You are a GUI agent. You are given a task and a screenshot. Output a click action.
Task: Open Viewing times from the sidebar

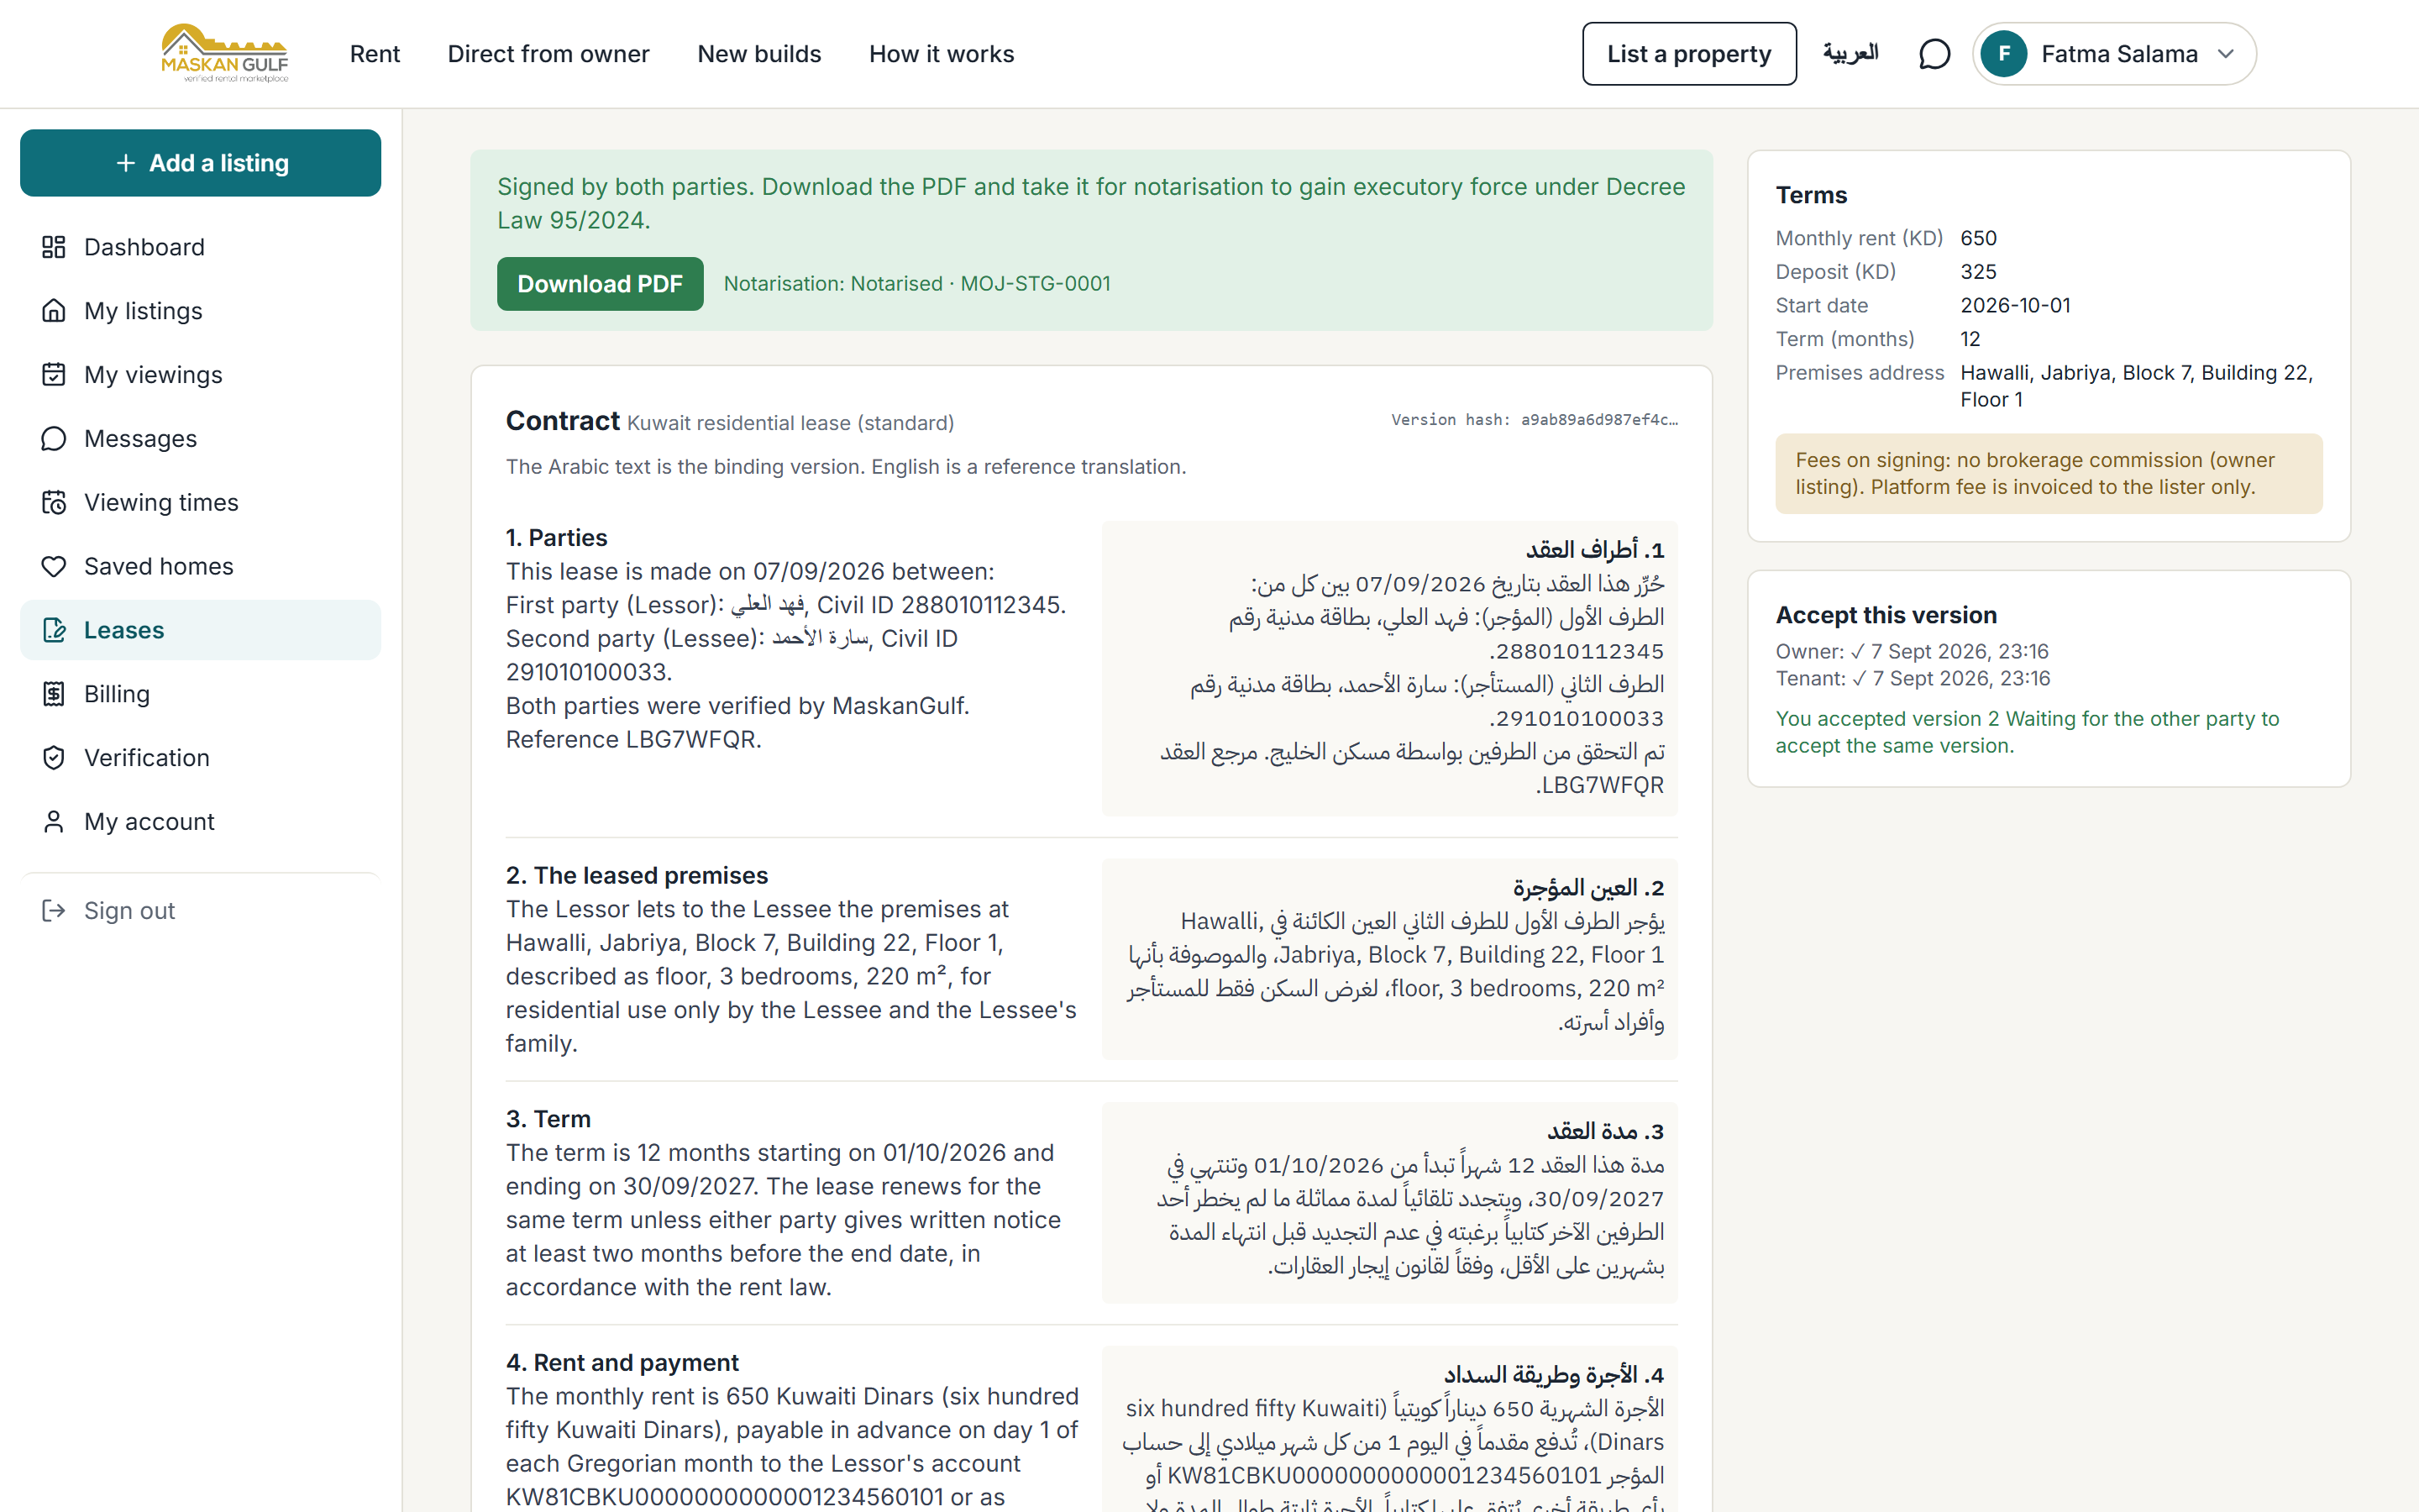click(x=200, y=502)
